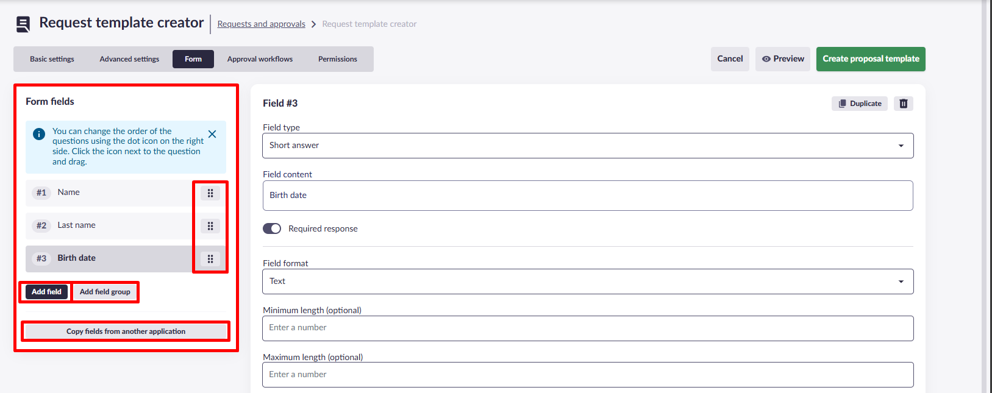The height and width of the screenshot is (393, 992).
Task: Select the Form tab
Action: [x=193, y=59]
